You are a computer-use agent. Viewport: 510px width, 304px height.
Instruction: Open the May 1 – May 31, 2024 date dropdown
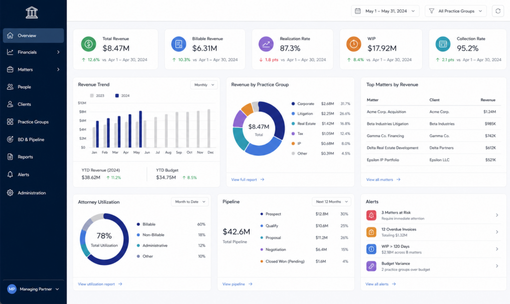pyautogui.click(x=385, y=11)
